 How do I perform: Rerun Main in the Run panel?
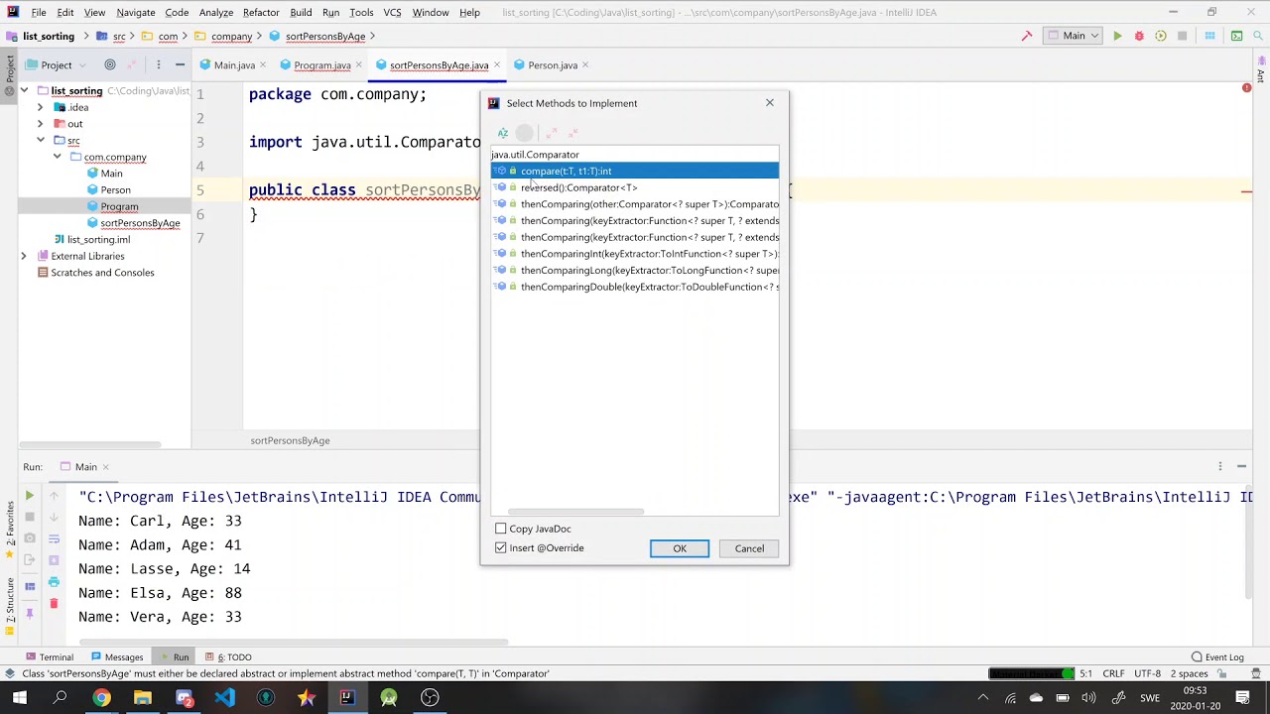pyautogui.click(x=30, y=495)
